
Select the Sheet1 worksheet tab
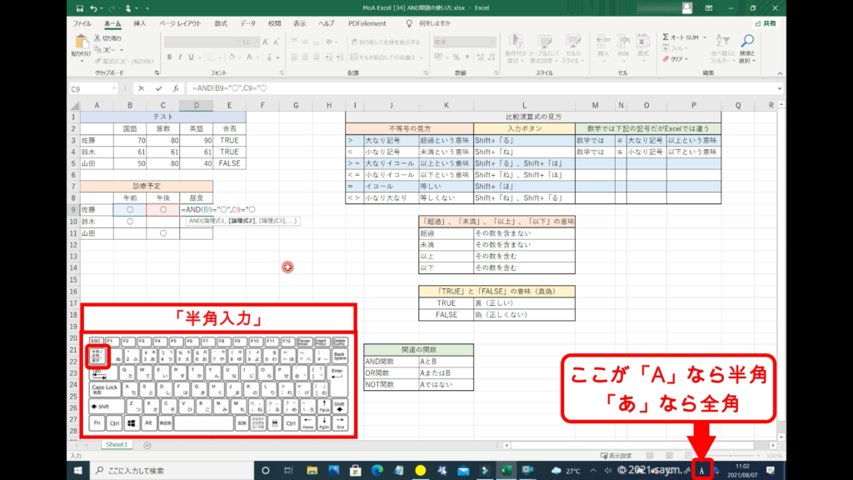116,445
